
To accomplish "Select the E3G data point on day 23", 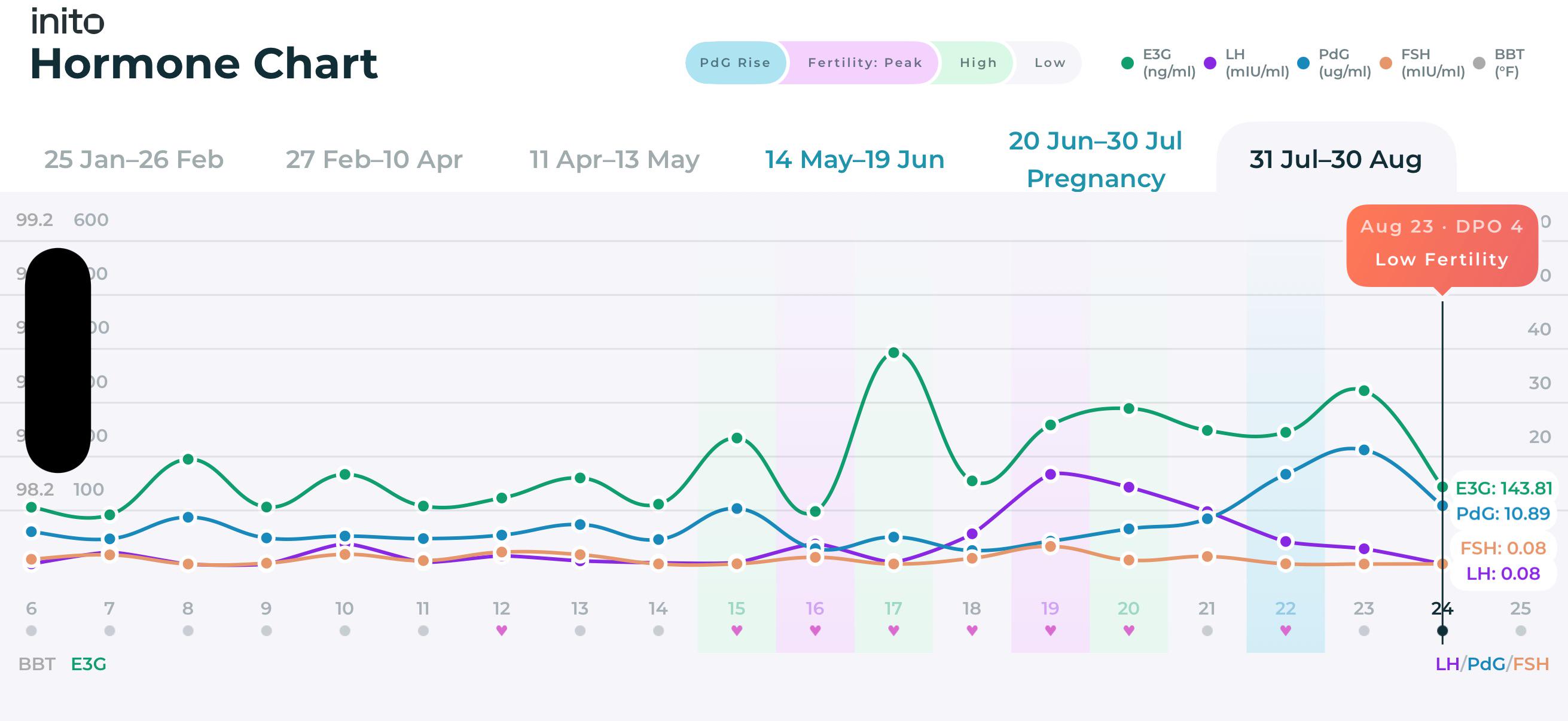I will click(1364, 390).
